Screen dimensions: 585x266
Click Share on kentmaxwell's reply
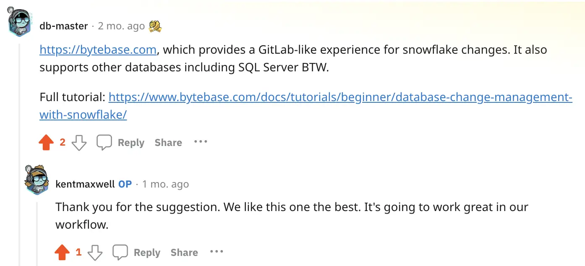184,252
